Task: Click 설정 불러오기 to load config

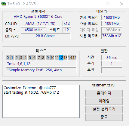Action: (104, 109)
